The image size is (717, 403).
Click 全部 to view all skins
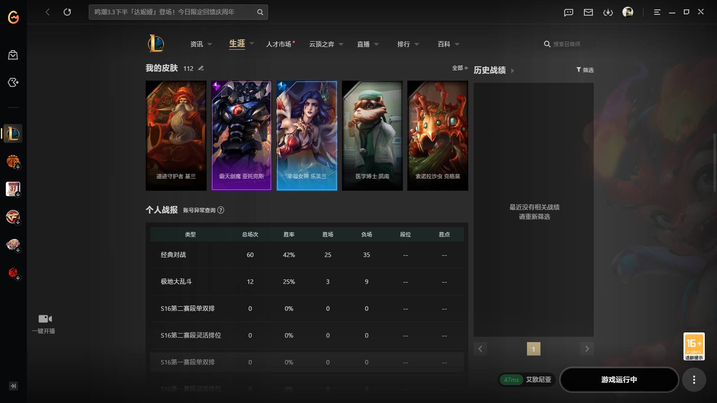coord(460,68)
